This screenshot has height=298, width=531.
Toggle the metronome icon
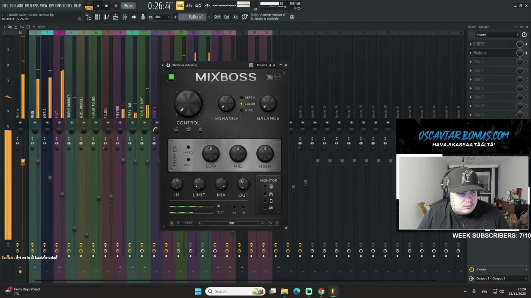point(207,6)
